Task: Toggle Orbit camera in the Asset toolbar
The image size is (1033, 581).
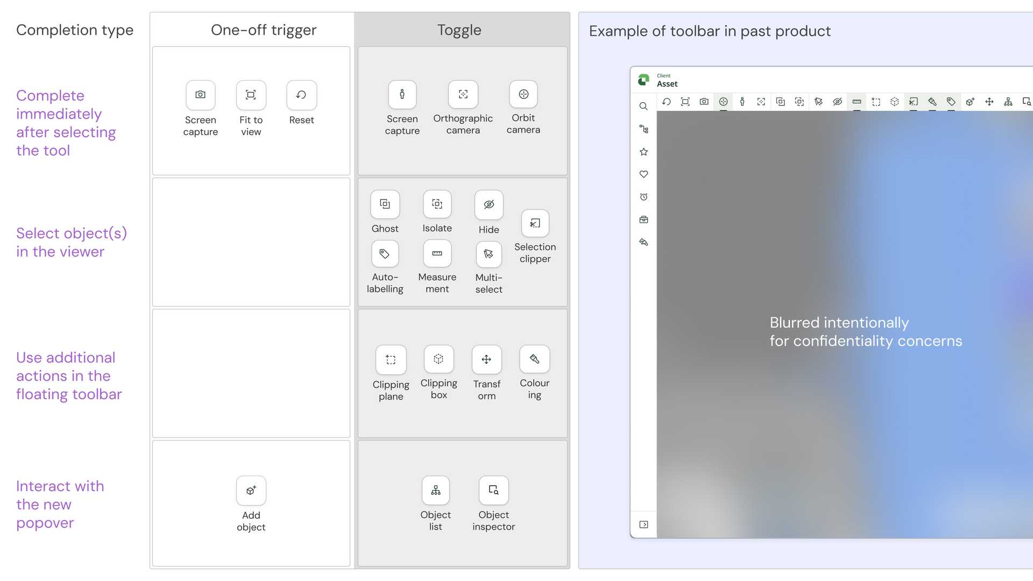Action: [723, 102]
